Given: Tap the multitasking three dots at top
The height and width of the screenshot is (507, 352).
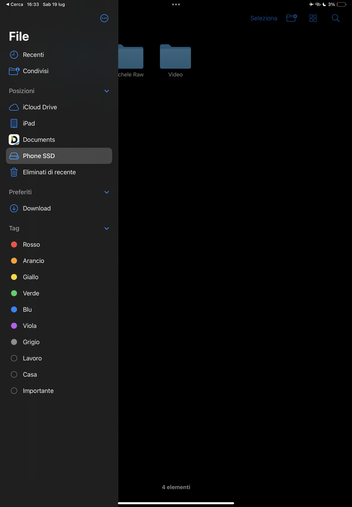Looking at the screenshot, I should [x=176, y=4].
